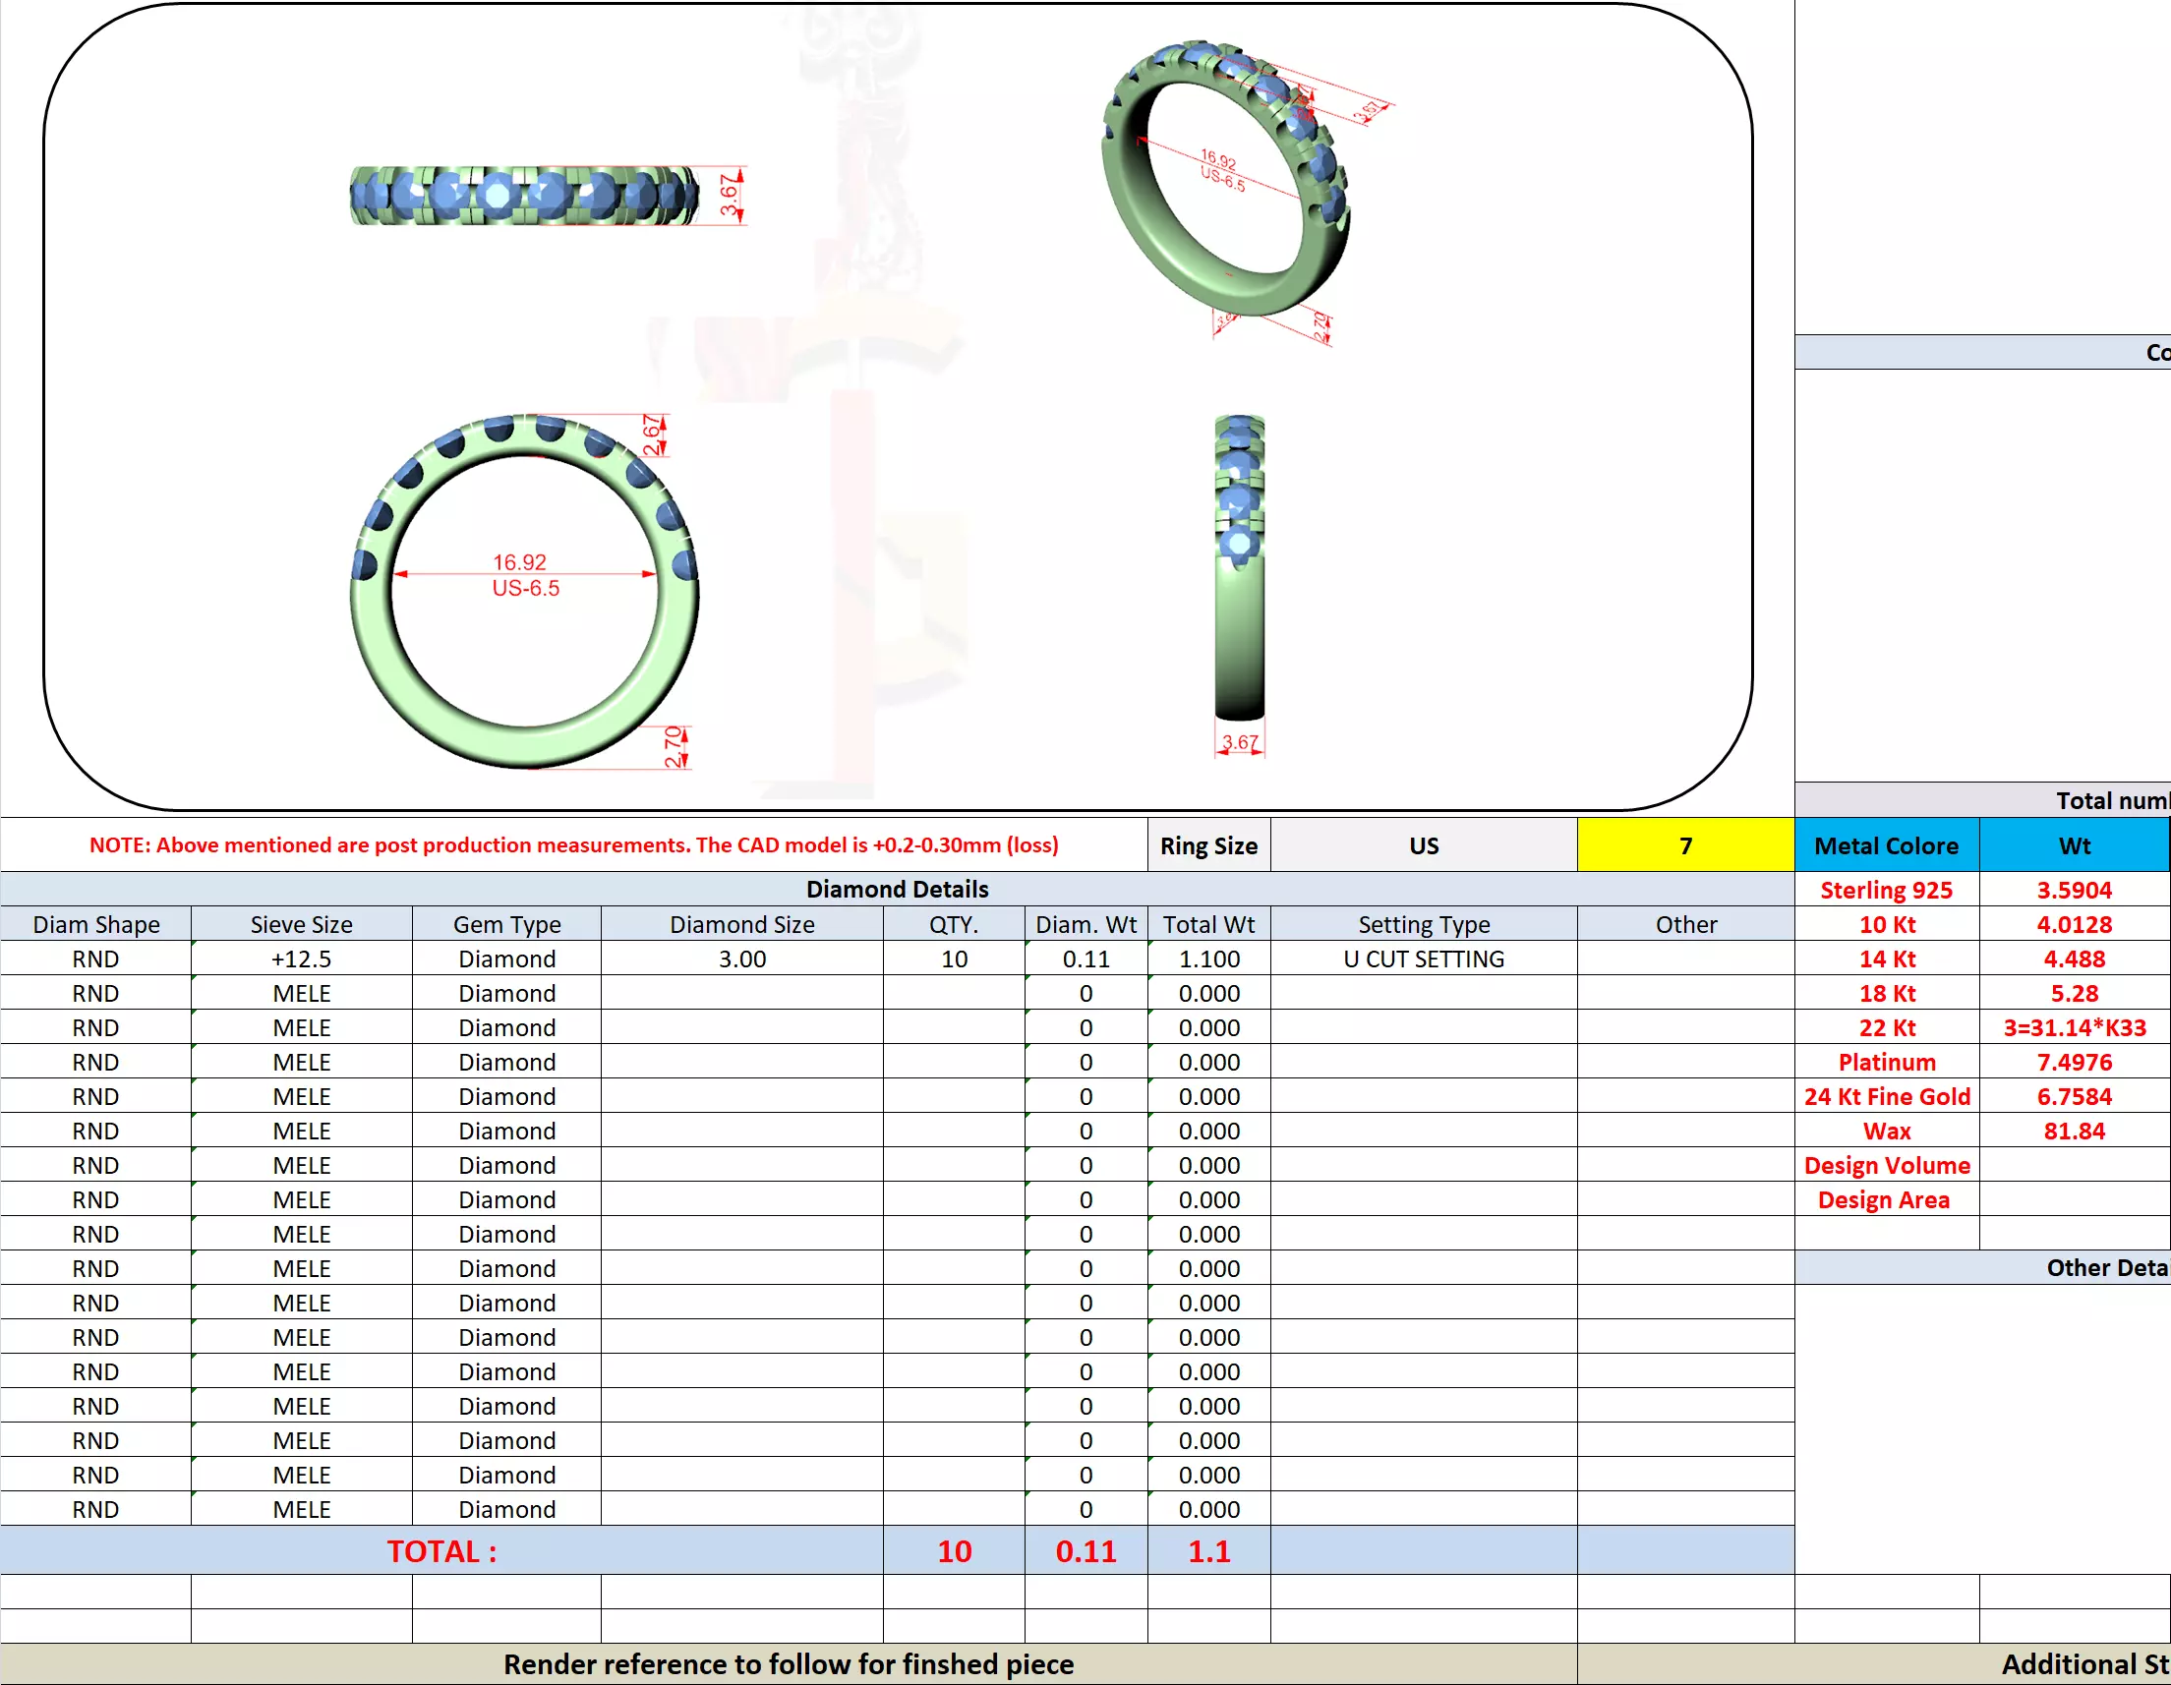
Task: Click the Setting Type column header
Action: (x=1424, y=924)
